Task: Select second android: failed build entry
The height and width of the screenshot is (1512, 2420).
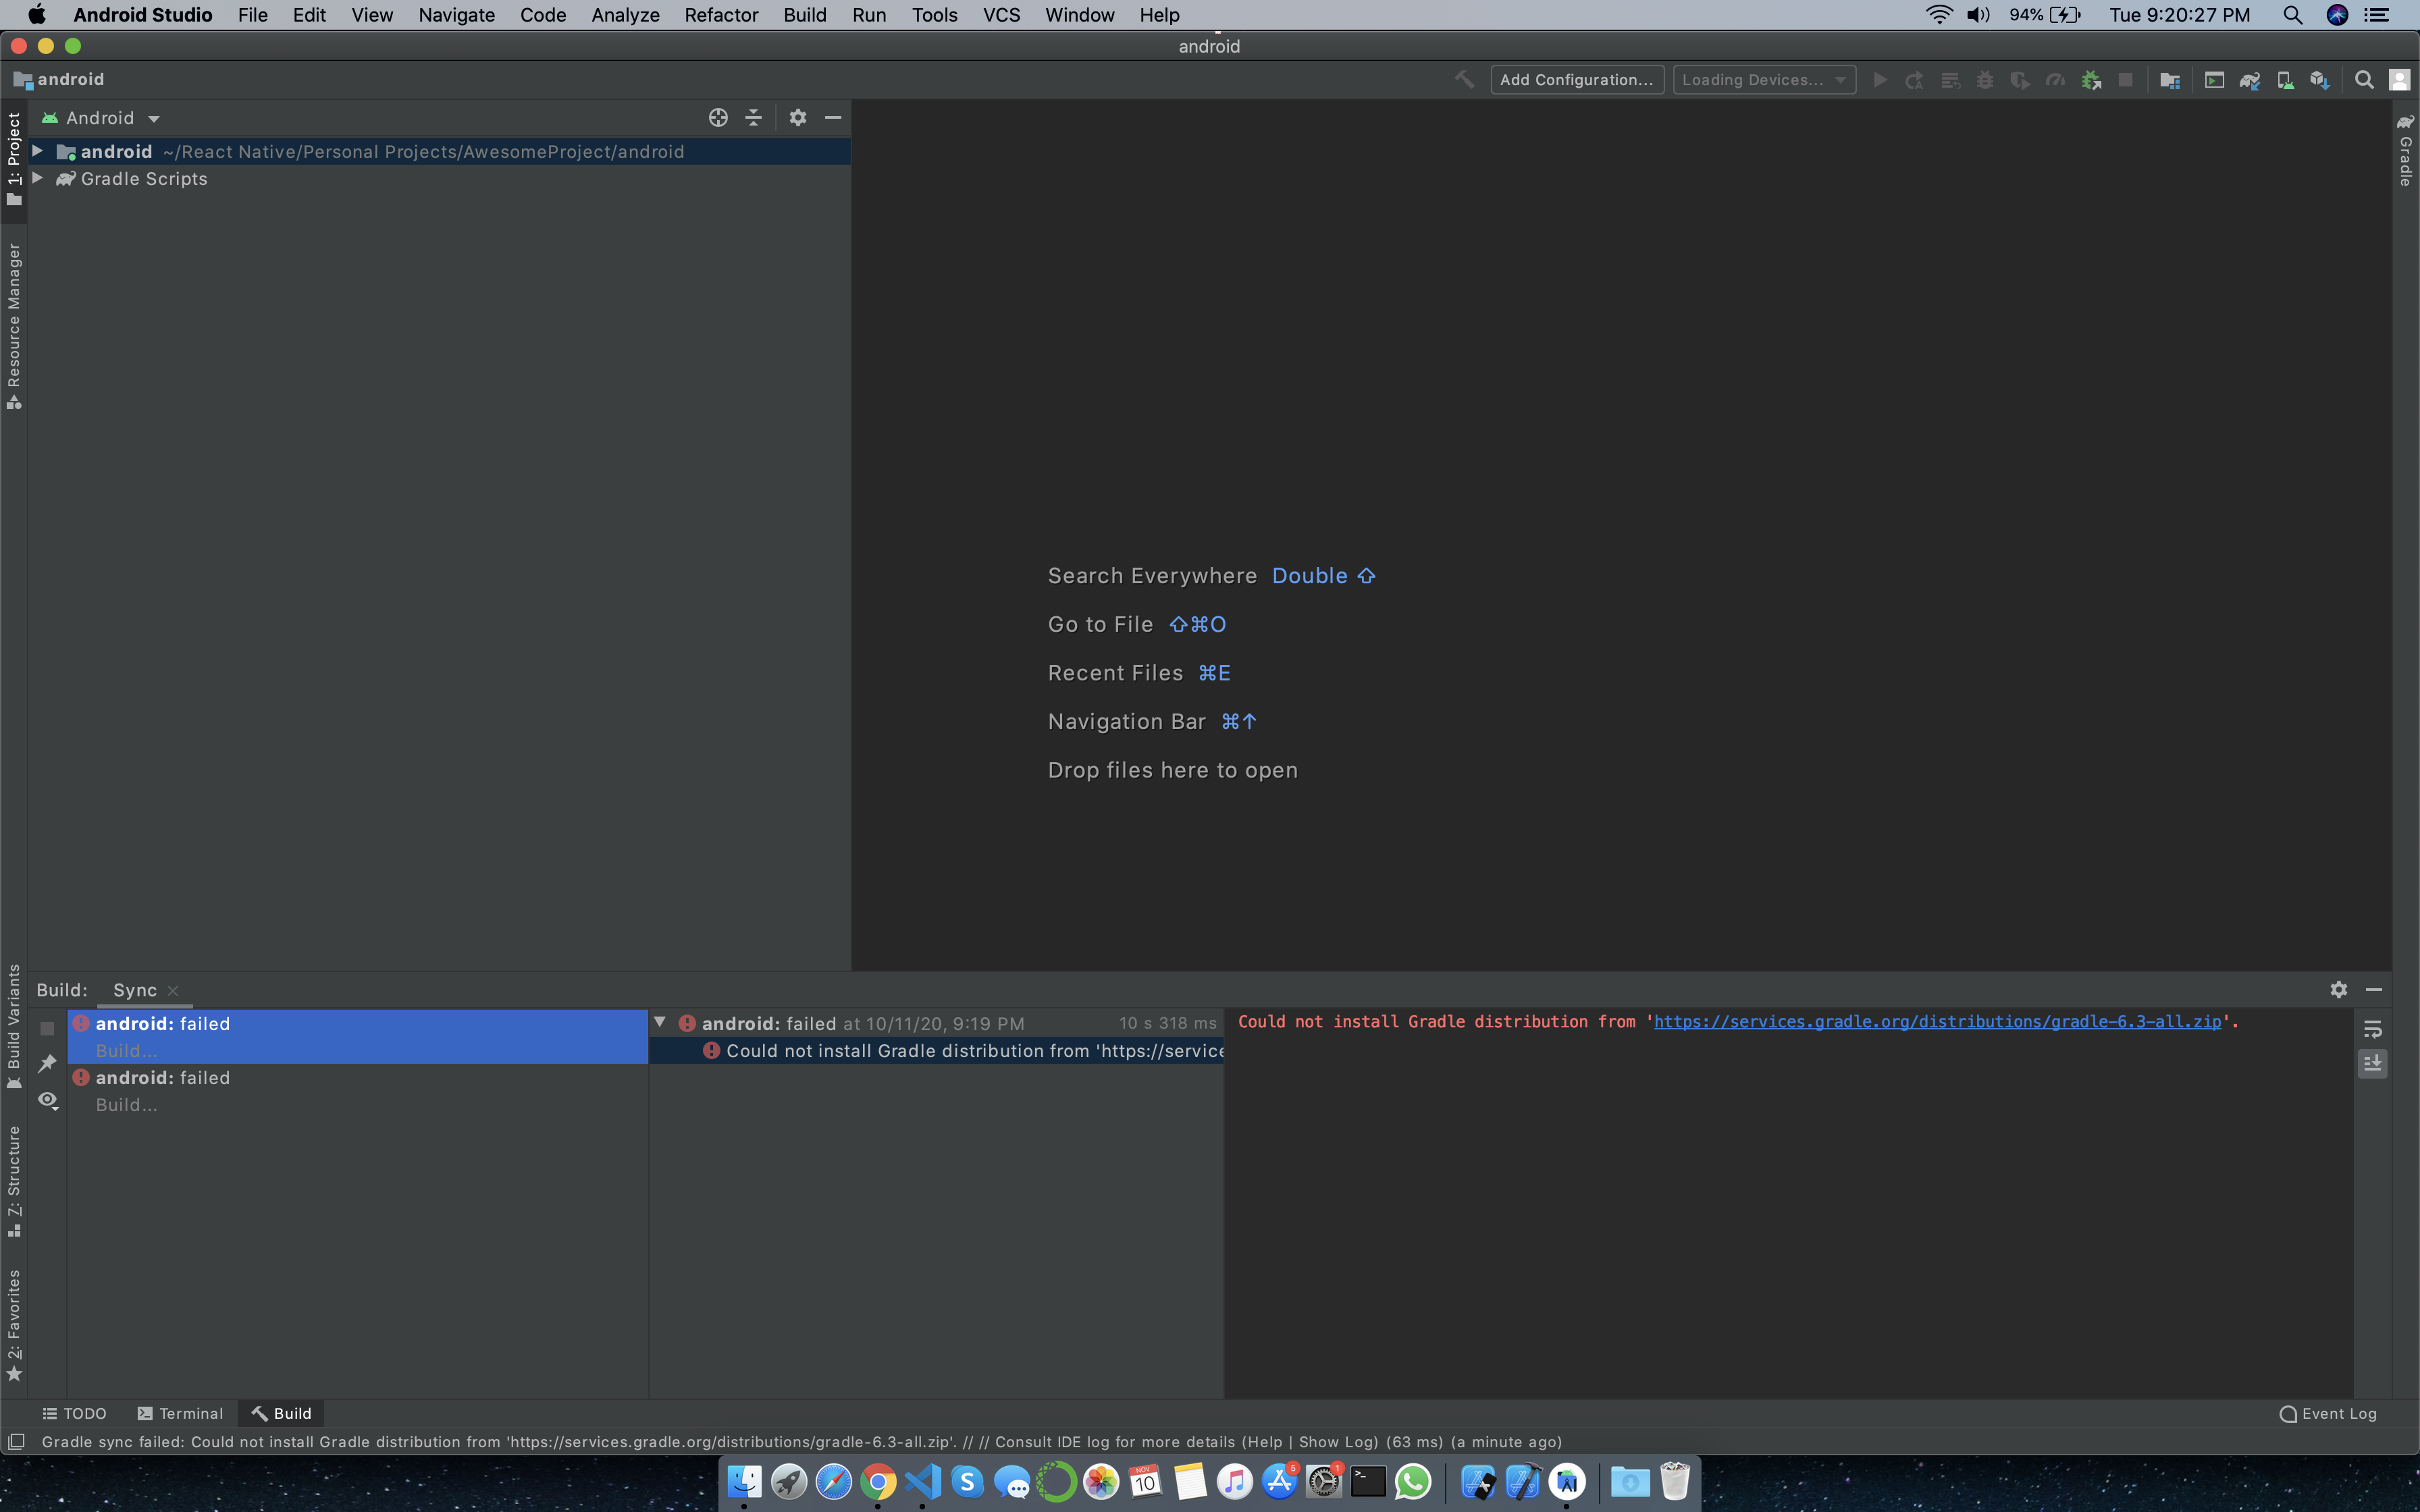Action: click(163, 1078)
